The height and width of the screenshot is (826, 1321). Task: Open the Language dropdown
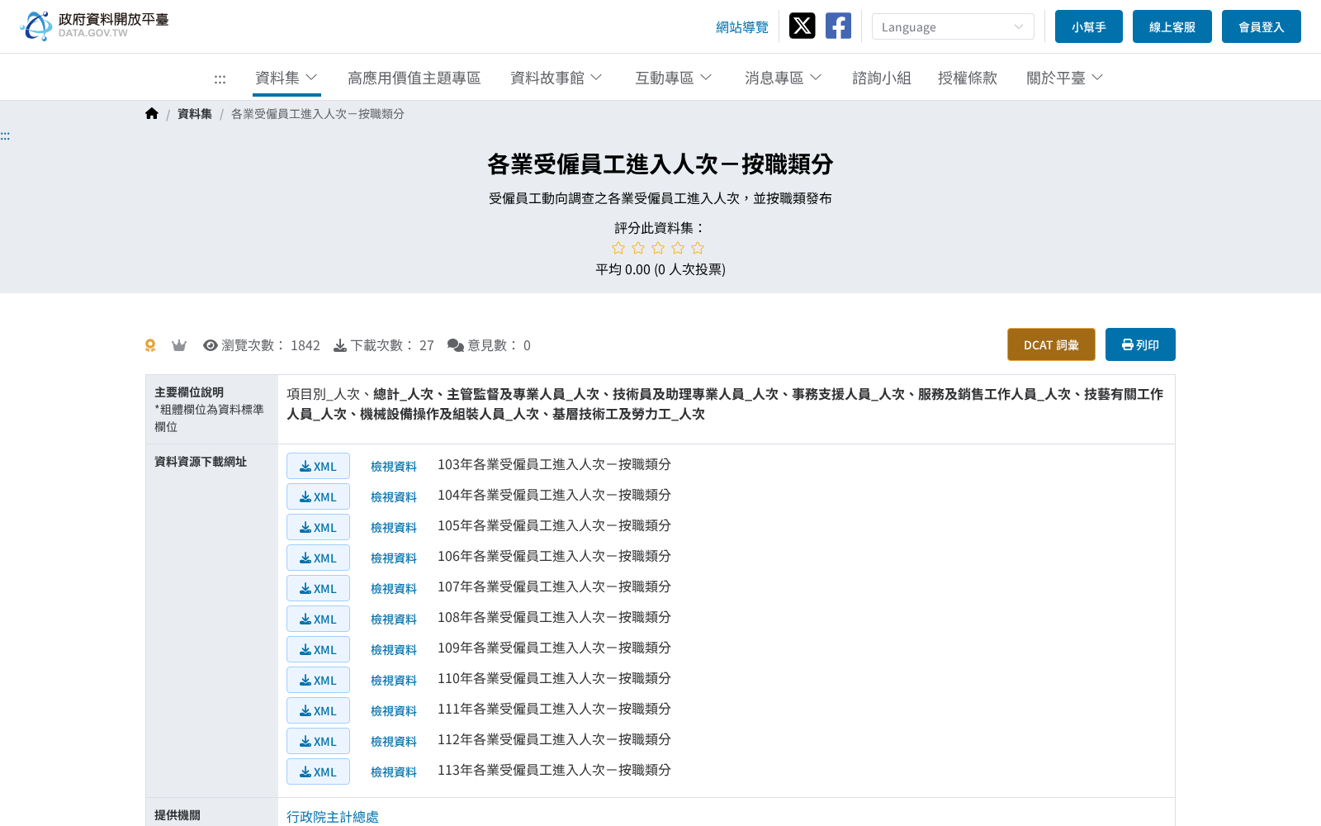[x=953, y=26]
